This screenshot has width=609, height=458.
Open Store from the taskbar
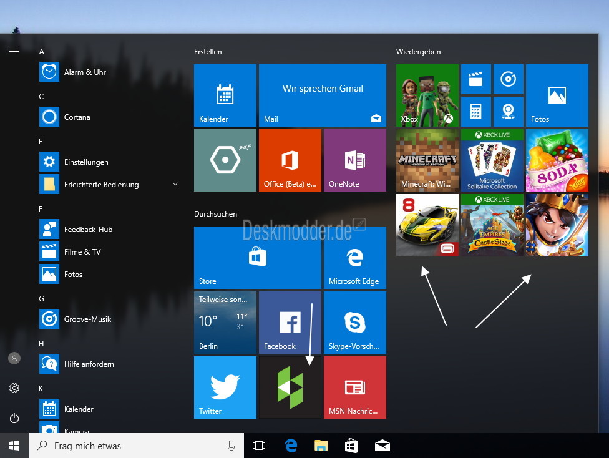click(351, 446)
